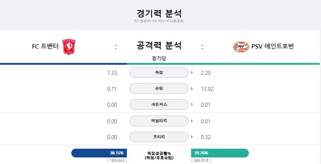
Task: Click the green 39.76% success rate bar
Action: pos(220,153)
